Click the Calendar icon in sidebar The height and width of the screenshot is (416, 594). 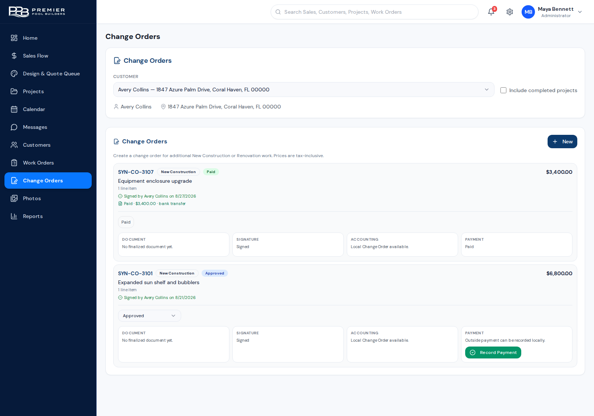(x=14, y=109)
